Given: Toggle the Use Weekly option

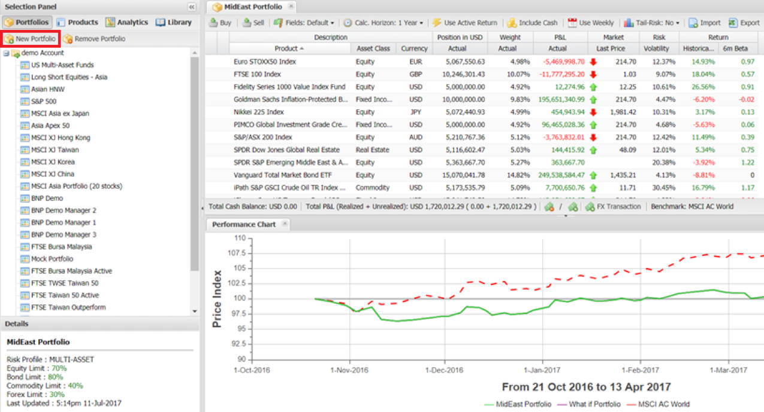Looking at the screenshot, I should point(590,23).
